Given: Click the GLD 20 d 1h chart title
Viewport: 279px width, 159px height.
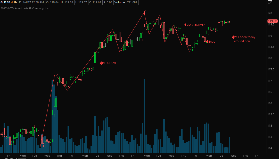Looking at the screenshot, I should pyautogui.click(x=9, y=2).
